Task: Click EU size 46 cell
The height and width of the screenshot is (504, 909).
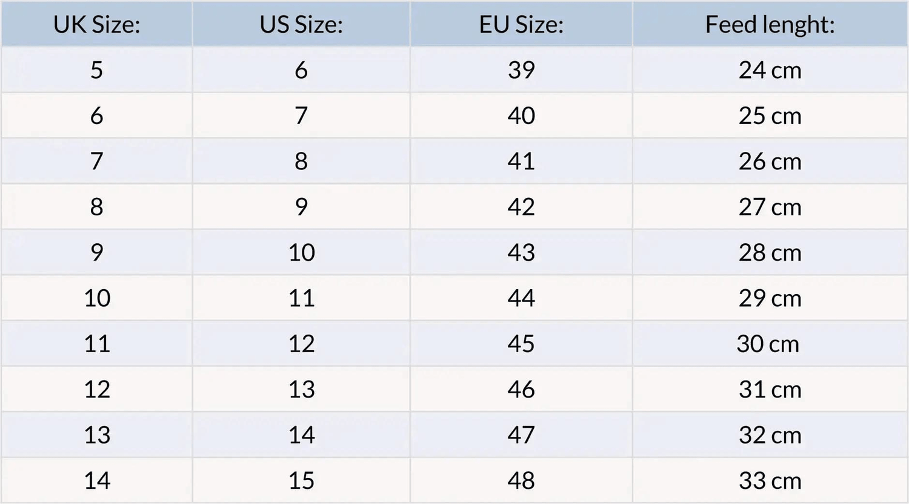Action: tap(521, 389)
